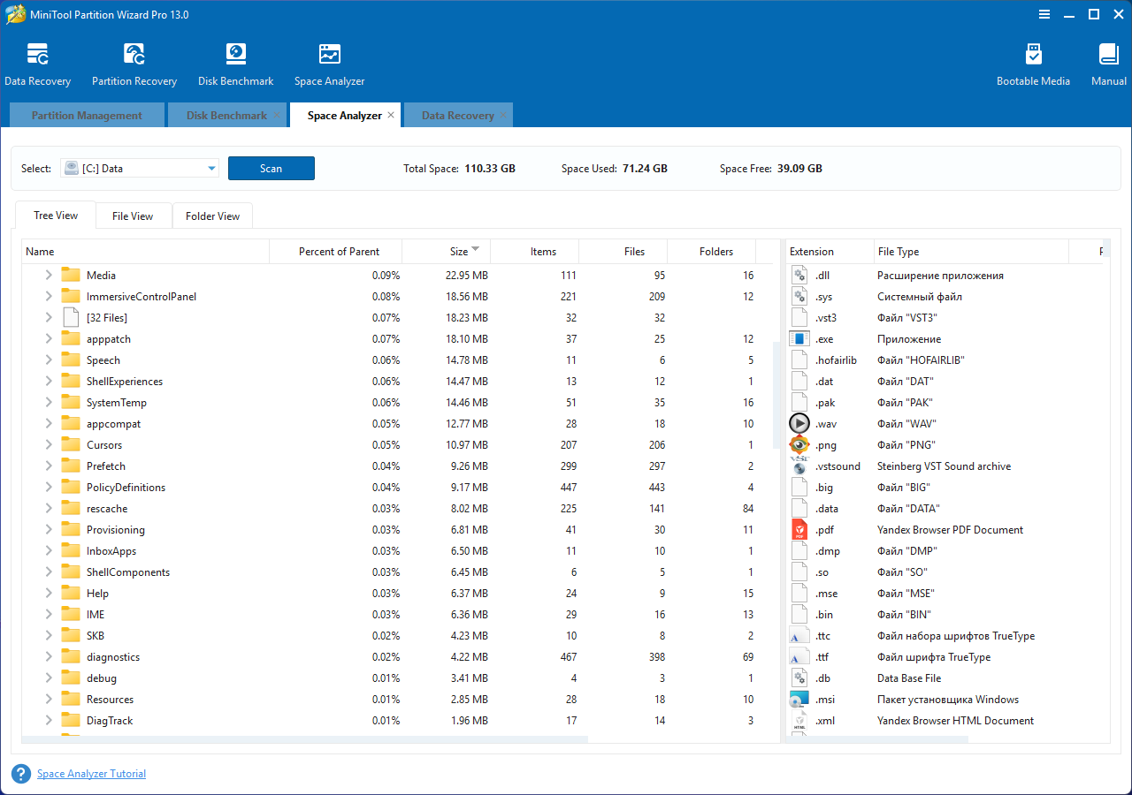Close the Disk Benchmark tab
Image resolution: width=1132 pixels, height=795 pixels.
(x=276, y=115)
